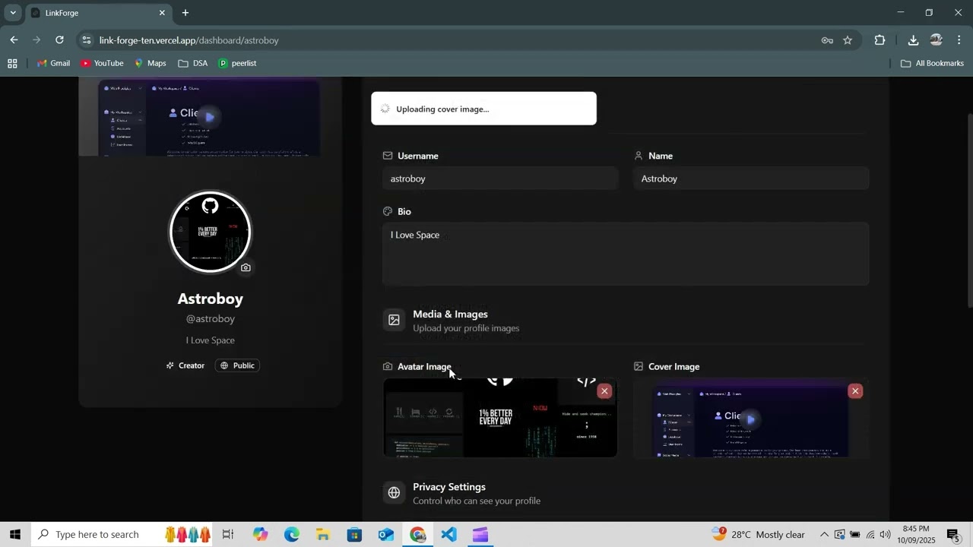Click the Media & Images section icon

point(394,320)
